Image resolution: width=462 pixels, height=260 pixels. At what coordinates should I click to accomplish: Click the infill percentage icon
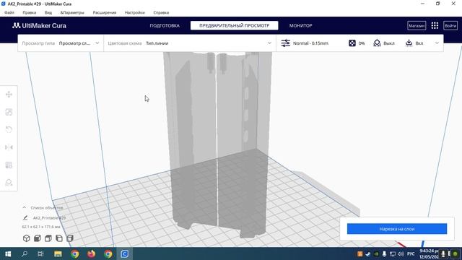[x=352, y=43]
